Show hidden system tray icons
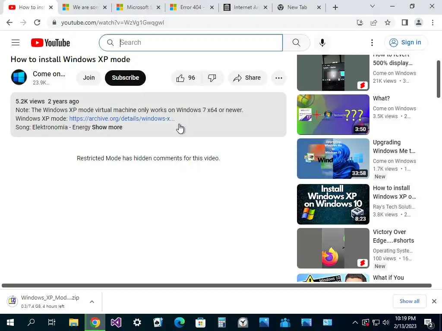 [x=355, y=322]
